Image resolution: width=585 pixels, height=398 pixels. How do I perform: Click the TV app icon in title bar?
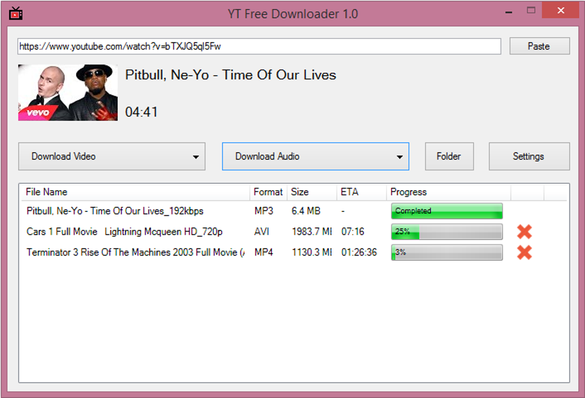click(x=15, y=13)
